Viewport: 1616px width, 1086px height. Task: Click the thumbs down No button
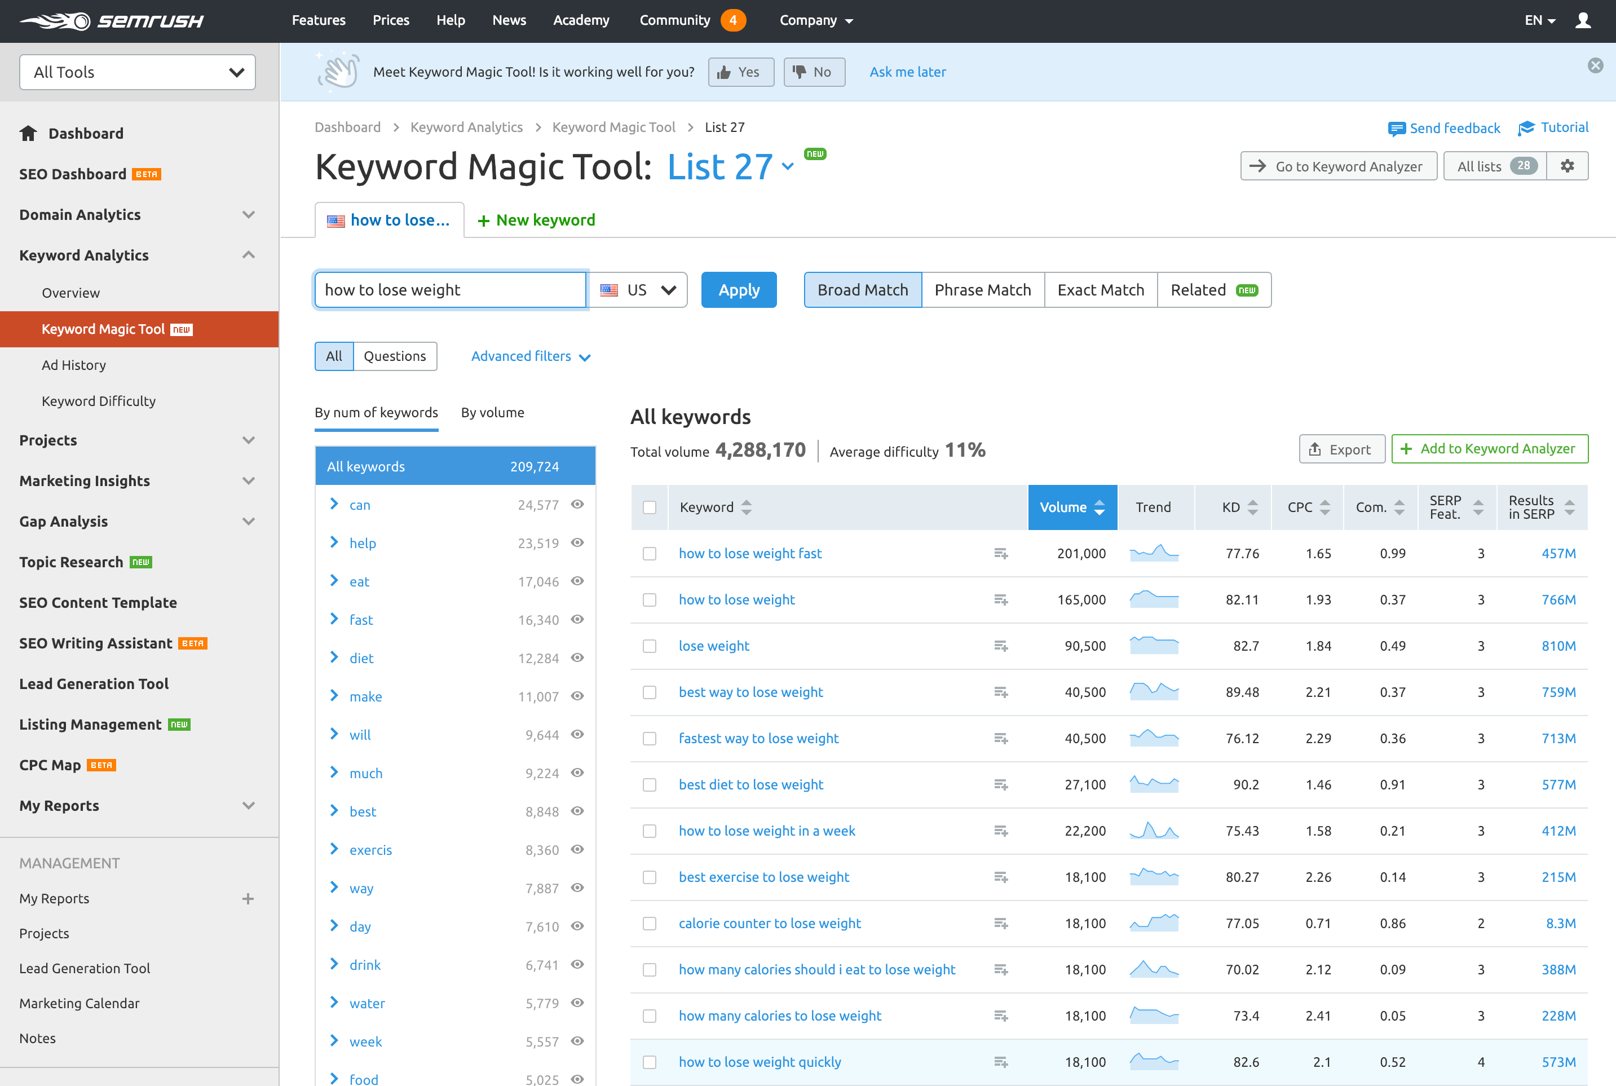click(814, 72)
